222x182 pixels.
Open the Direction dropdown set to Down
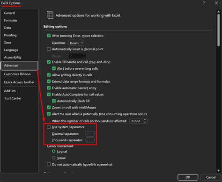coord(76,43)
